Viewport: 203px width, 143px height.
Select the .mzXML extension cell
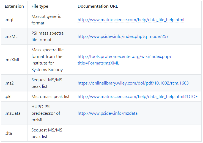coord(14,60)
